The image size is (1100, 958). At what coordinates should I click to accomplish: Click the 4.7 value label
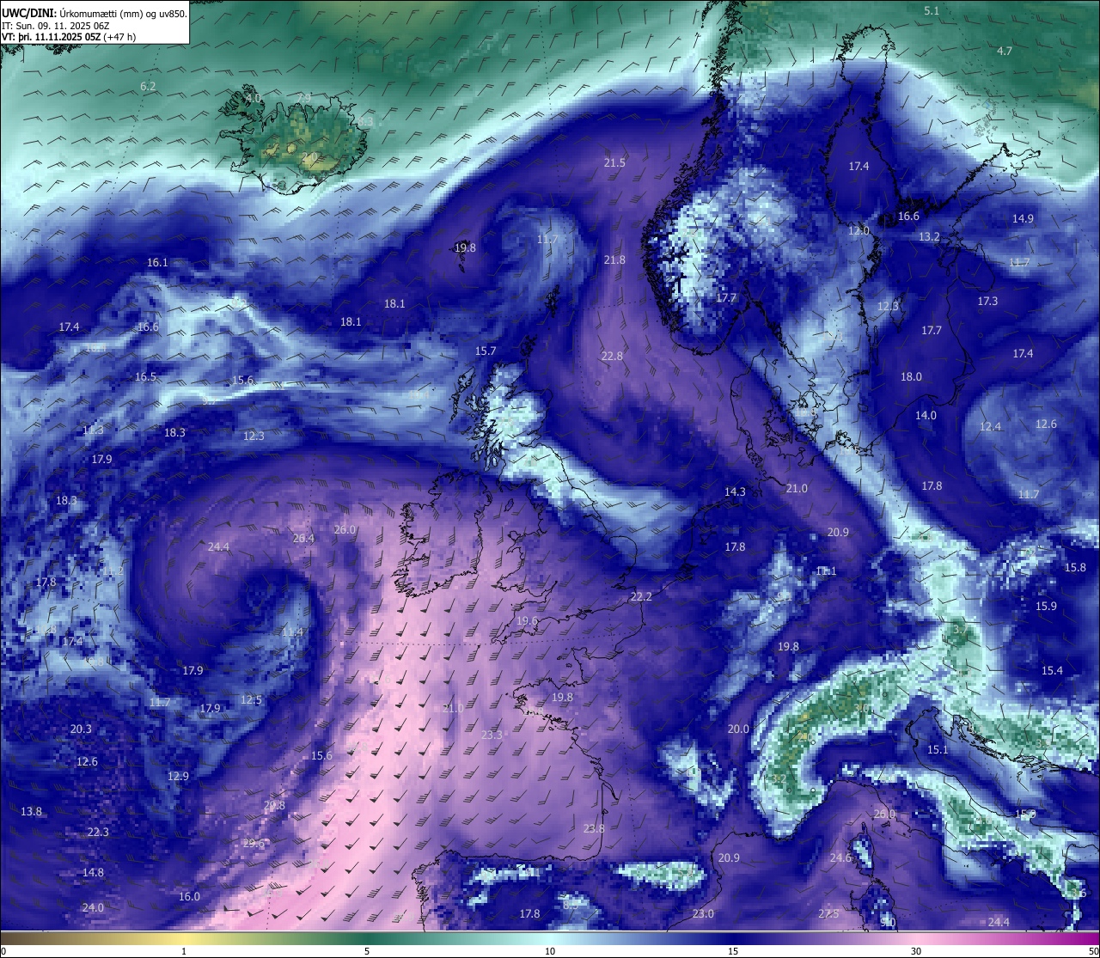click(1005, 51)
